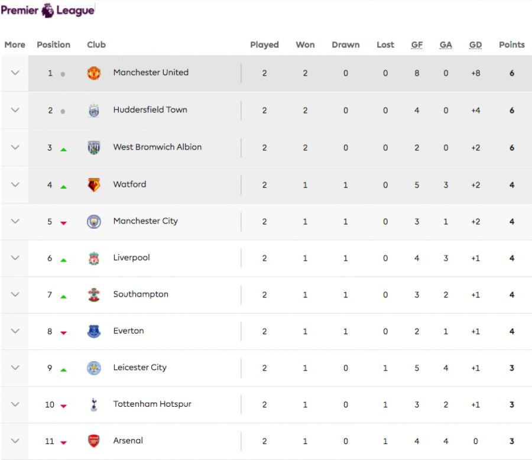Open the Tottenham Hotspur club link
This screenshot has height=460, width=532.
152,404
